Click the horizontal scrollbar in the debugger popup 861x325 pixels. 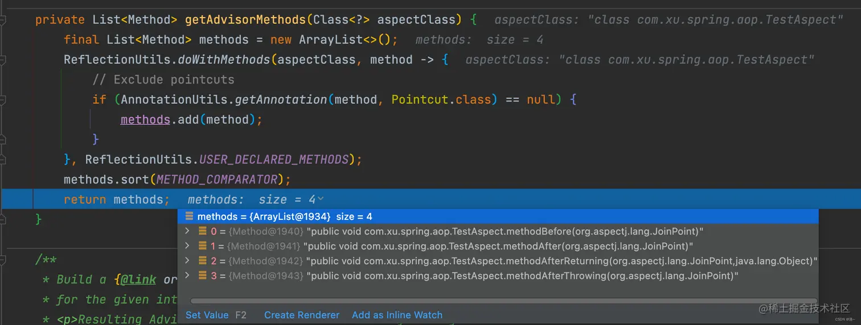(x=503, y=301)
